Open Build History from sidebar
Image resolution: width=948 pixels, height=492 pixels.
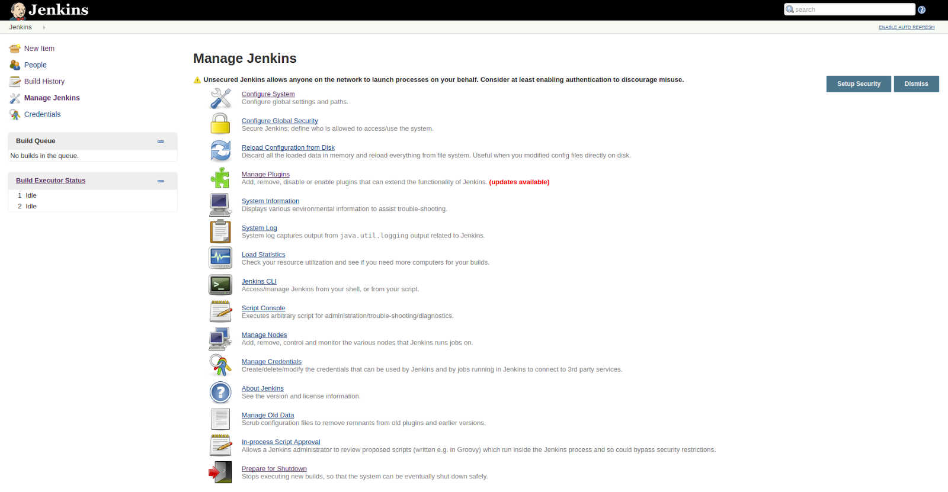click(x=44, y=82)
